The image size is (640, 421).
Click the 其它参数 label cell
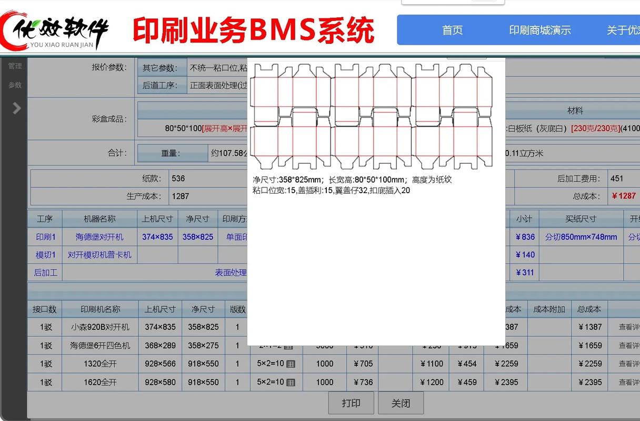pos(162,67)
